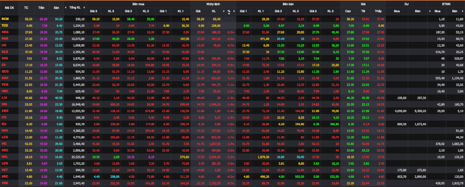The image size is (465, 187).
Task: Click NVL total volume 25,525,40
Action: (79, 157)
